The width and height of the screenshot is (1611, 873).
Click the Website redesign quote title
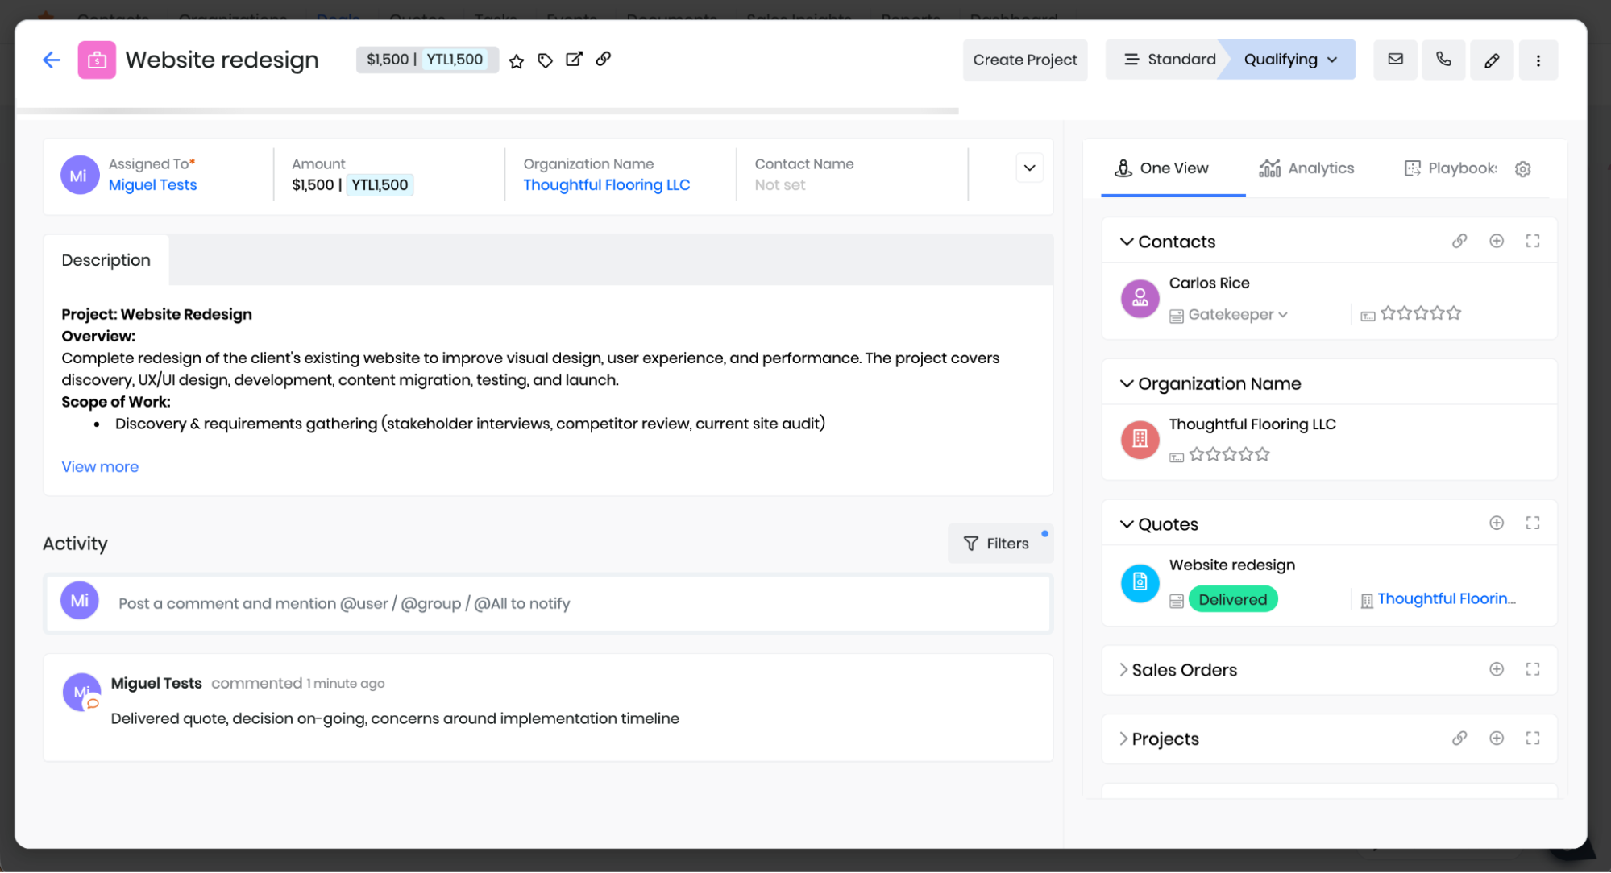pos(1232,565)
